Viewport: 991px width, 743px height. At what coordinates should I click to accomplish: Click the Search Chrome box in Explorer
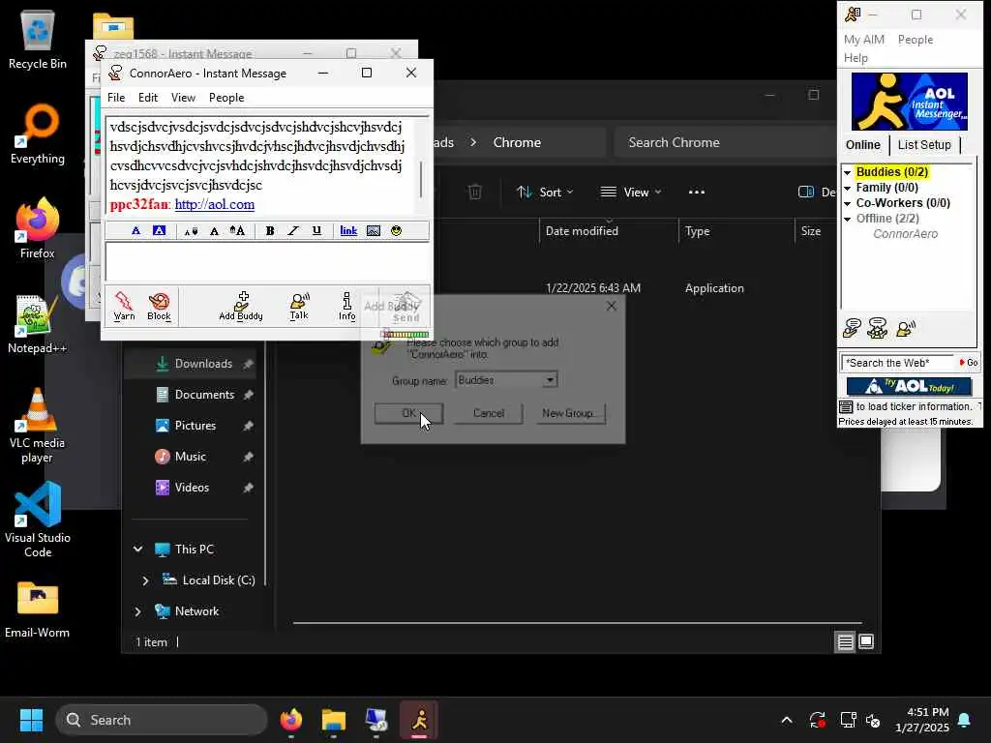(x=726, y=142)
